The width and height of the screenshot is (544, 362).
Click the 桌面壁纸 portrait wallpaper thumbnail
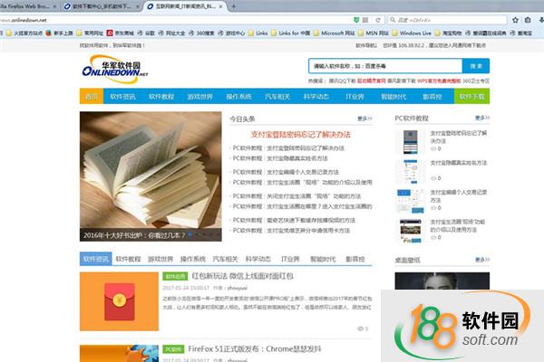(x=442, y=281)
